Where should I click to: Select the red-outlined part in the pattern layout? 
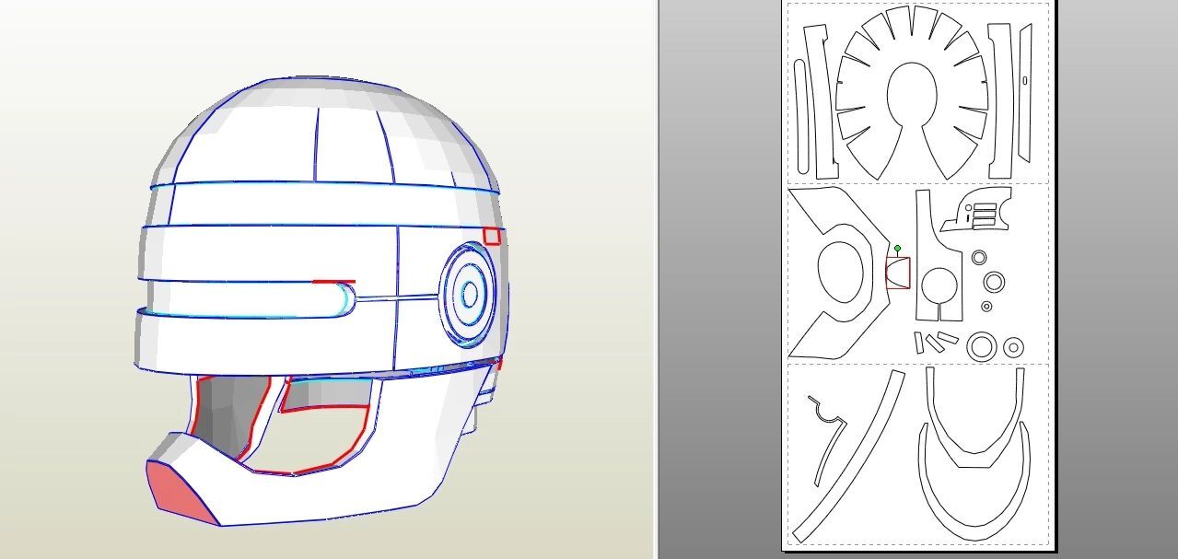(898, 274)
